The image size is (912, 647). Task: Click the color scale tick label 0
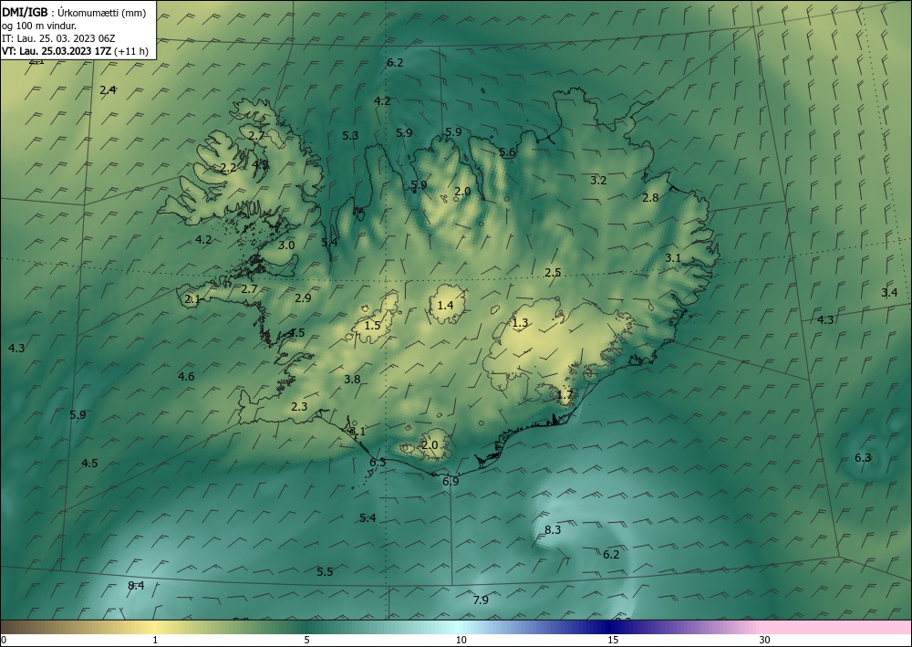pyautogui.click(x=4, y=641)
